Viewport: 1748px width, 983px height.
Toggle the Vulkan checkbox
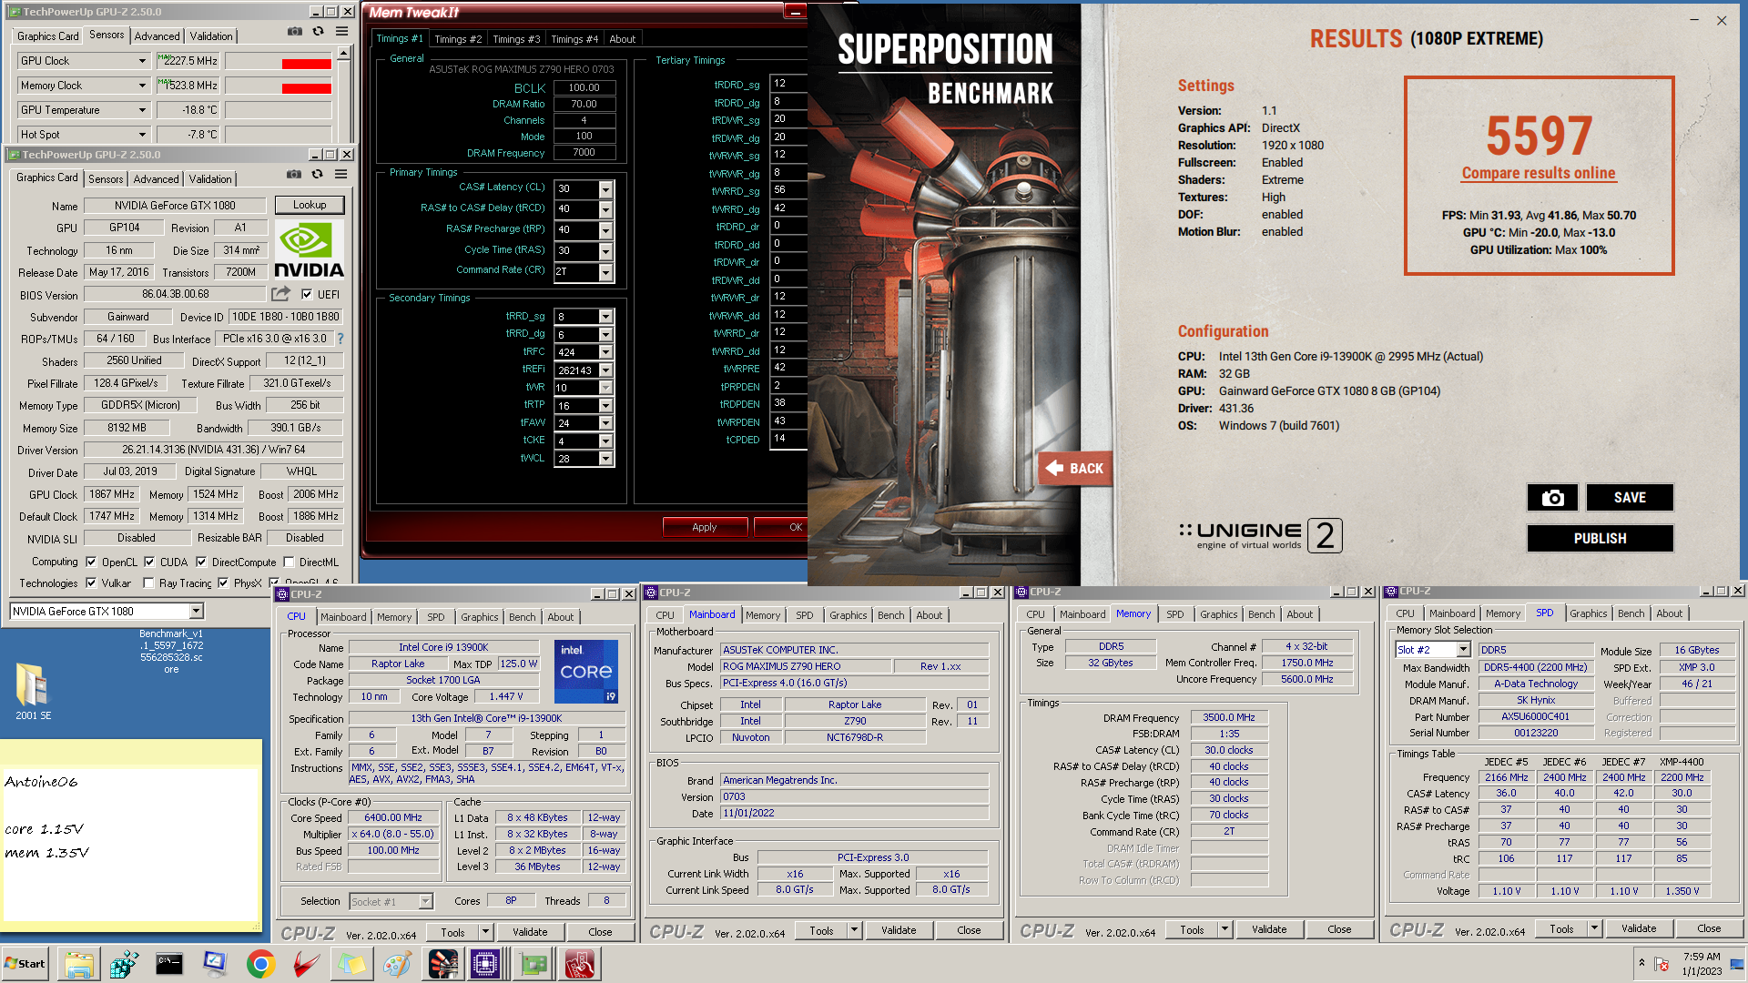(x=91, y=583)
